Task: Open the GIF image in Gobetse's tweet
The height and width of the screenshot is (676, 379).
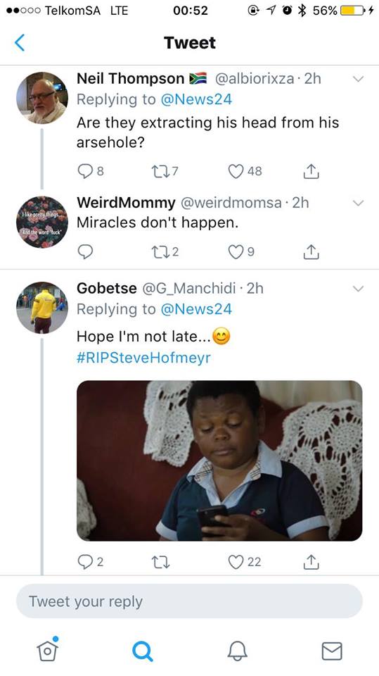Action: coord(219,461)
